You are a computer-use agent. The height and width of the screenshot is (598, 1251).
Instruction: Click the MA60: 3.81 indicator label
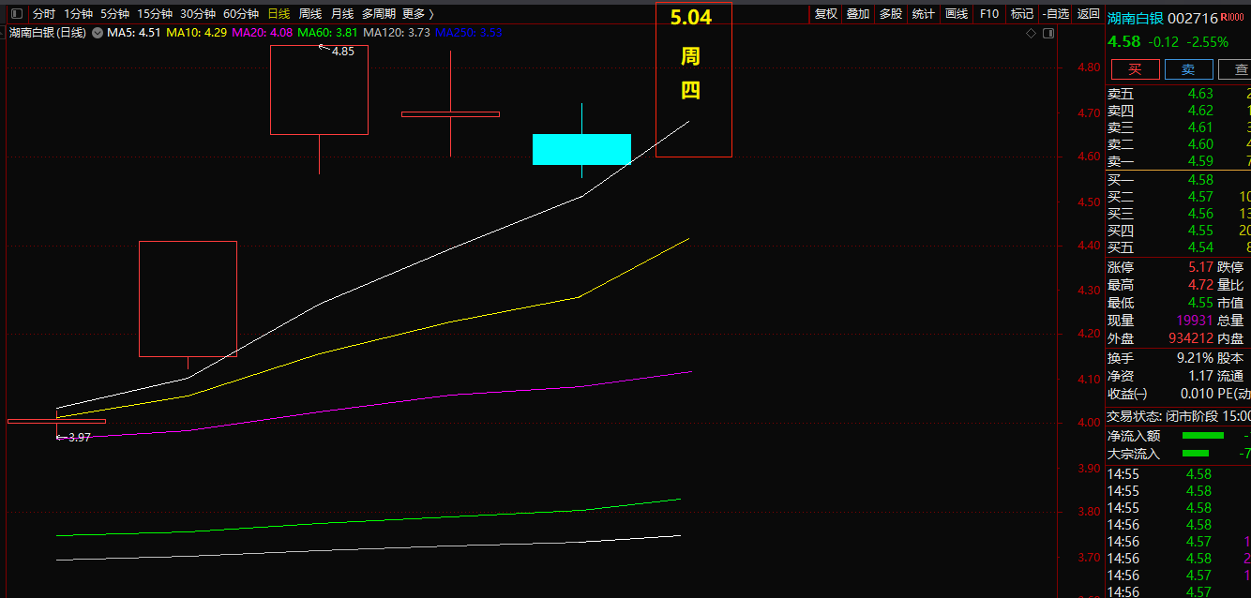[328, 33]
